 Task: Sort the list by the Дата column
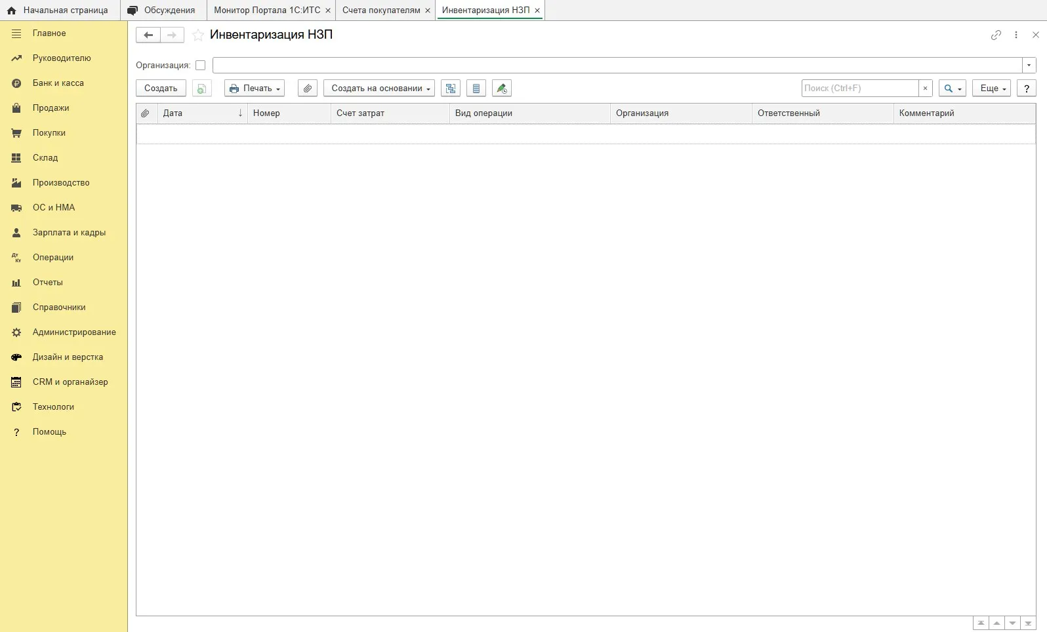tap(203, 113)
